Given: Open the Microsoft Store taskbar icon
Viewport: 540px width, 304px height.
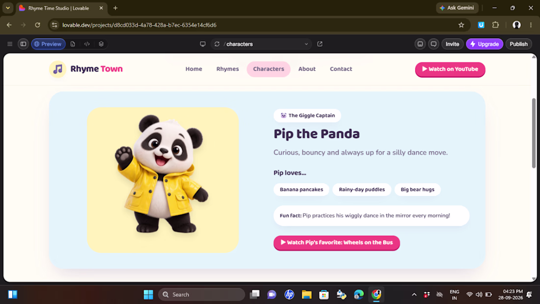Looking at the screenshot, I should pos(324,294).
